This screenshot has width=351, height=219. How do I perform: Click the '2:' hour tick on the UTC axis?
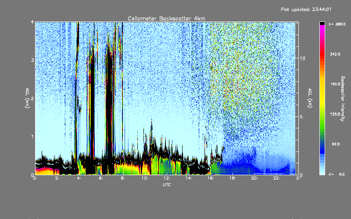(x=57, y=178)
